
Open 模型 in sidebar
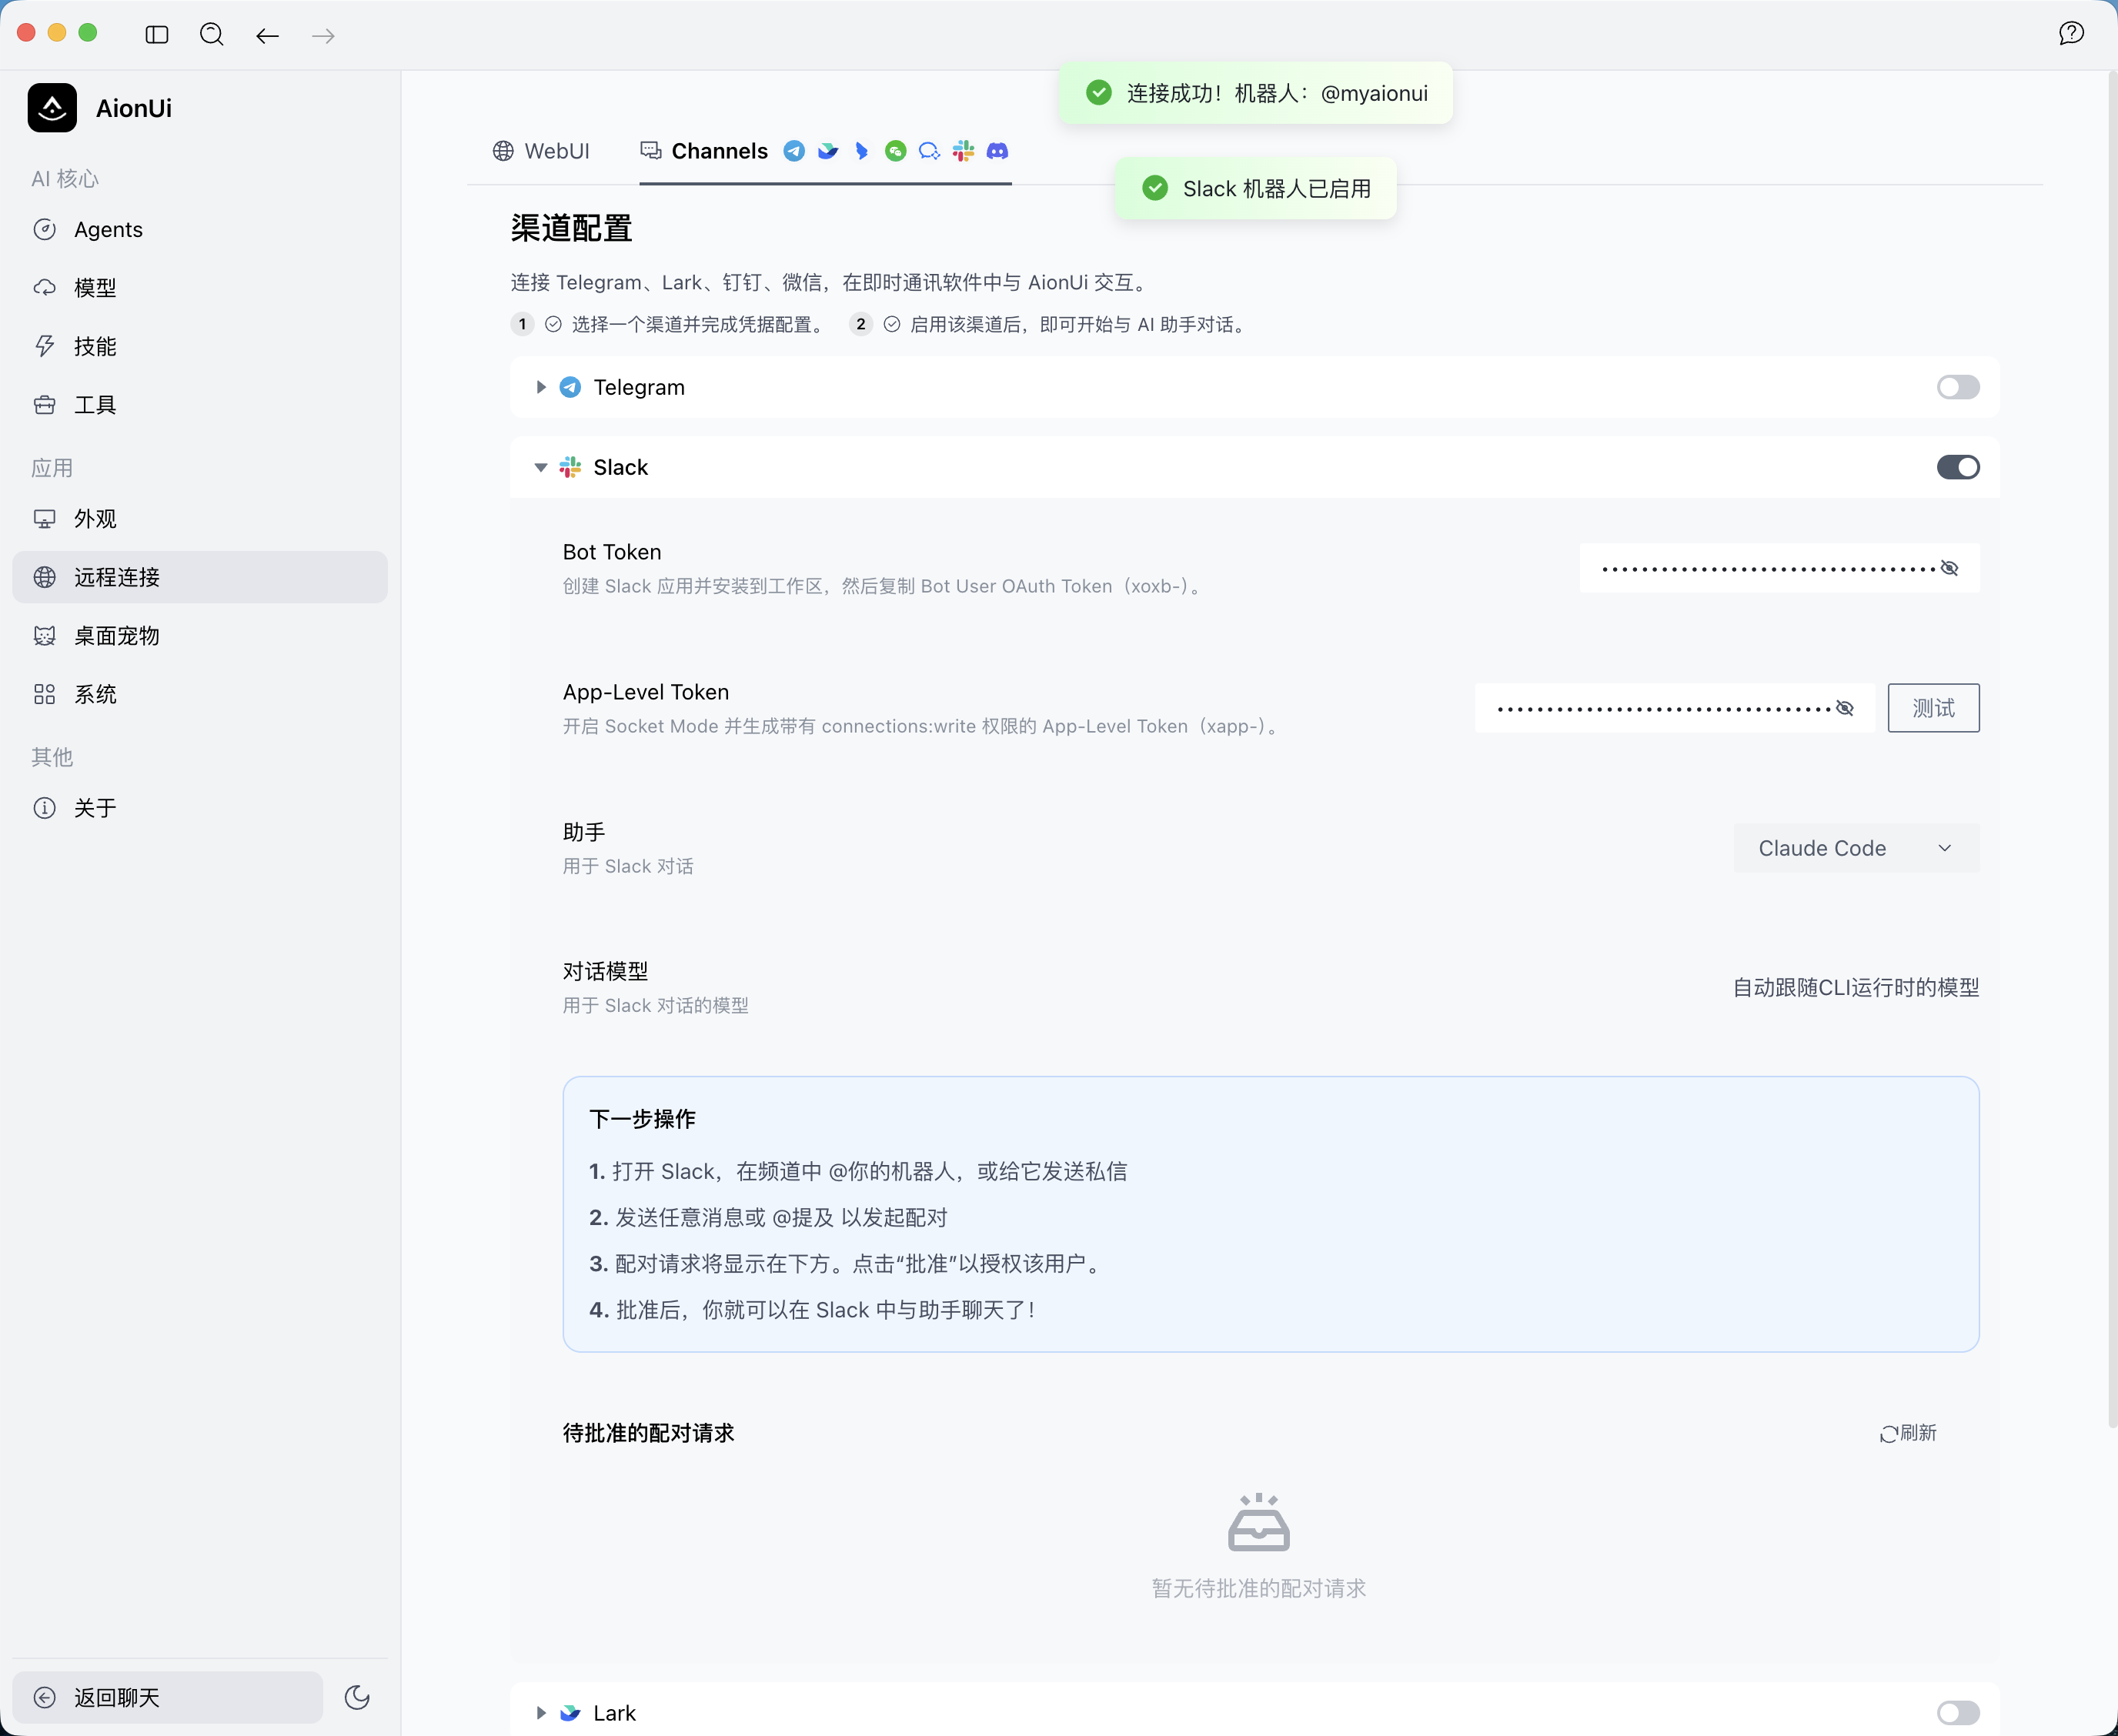[x=200, y=288]
